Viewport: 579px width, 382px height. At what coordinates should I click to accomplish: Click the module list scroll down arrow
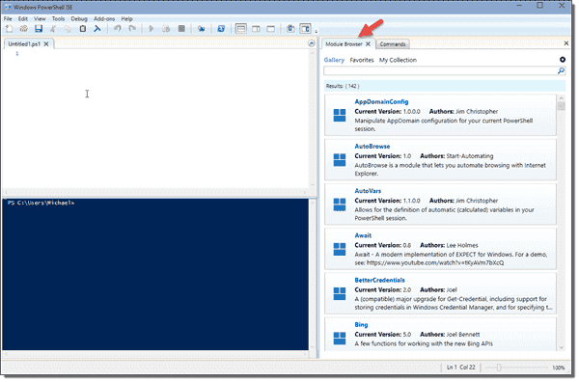[562, 347]
